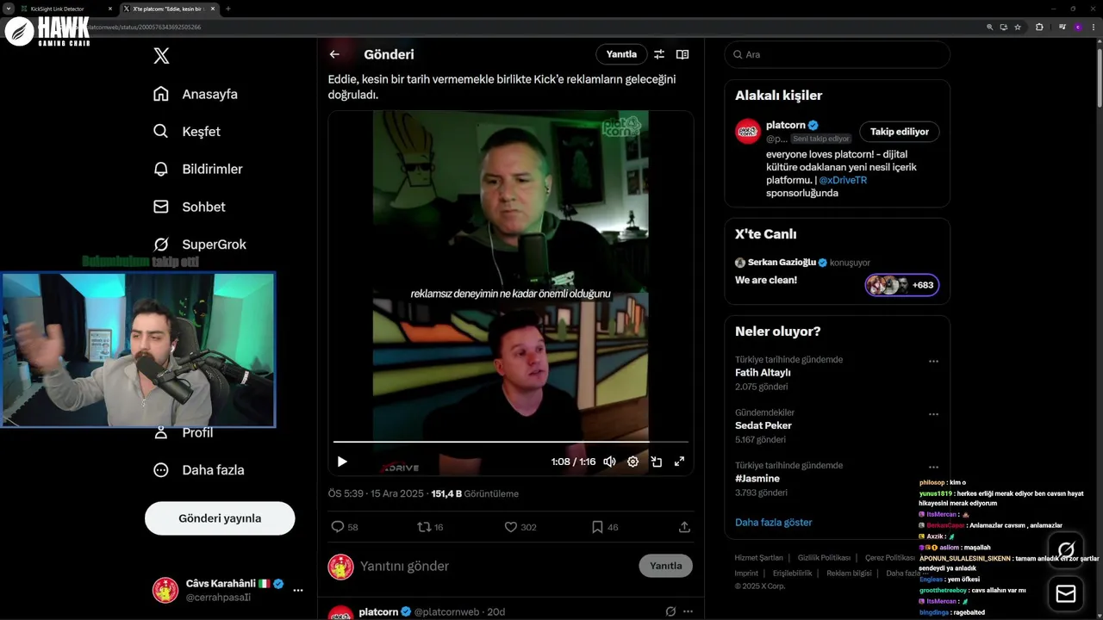
Task: Open the tab search dropdown arrow
Action: pyautogui.click(x=8, y=9)
